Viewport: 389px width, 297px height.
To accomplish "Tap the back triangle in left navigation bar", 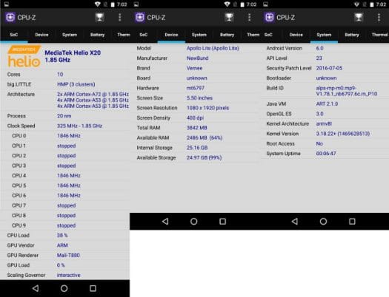I will (36, 288).
